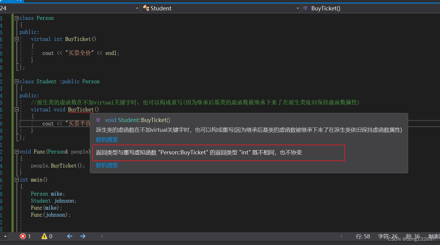Viewport: 440px width, 245px height.
Task: Click the return type mismatch error message
Action: pyautogui.click(x=199, y=152)
